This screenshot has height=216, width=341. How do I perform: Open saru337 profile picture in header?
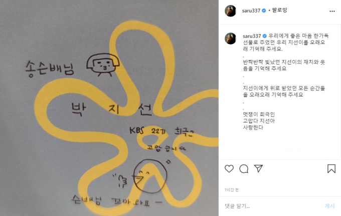pyautogui.click(x=230, y=10)
